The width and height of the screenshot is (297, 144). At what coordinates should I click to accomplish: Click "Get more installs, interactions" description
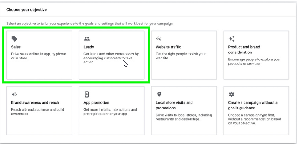(110, 112)
